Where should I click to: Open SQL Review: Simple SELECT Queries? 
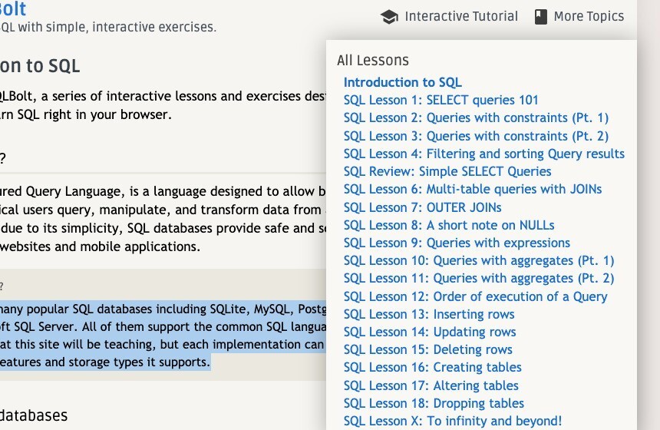point(447,171)
